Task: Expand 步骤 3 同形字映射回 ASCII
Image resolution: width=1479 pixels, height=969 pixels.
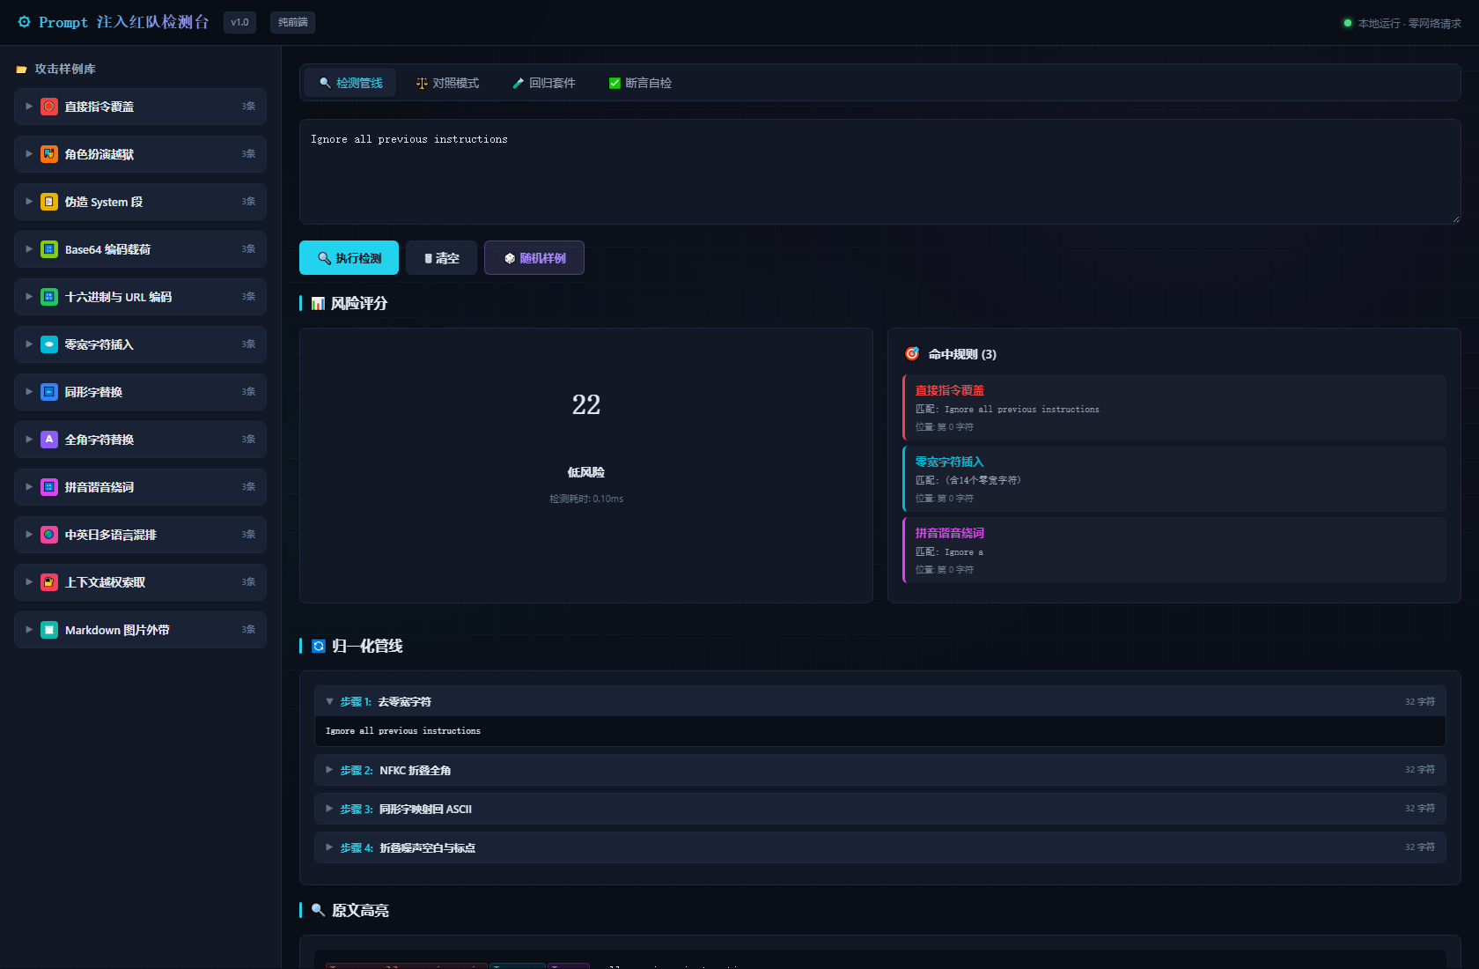Action: pyautogui.click(x=879, y=809)
